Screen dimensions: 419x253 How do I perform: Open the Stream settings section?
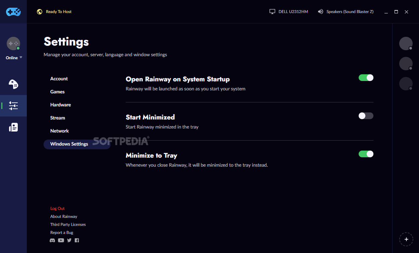click(58, 118)
